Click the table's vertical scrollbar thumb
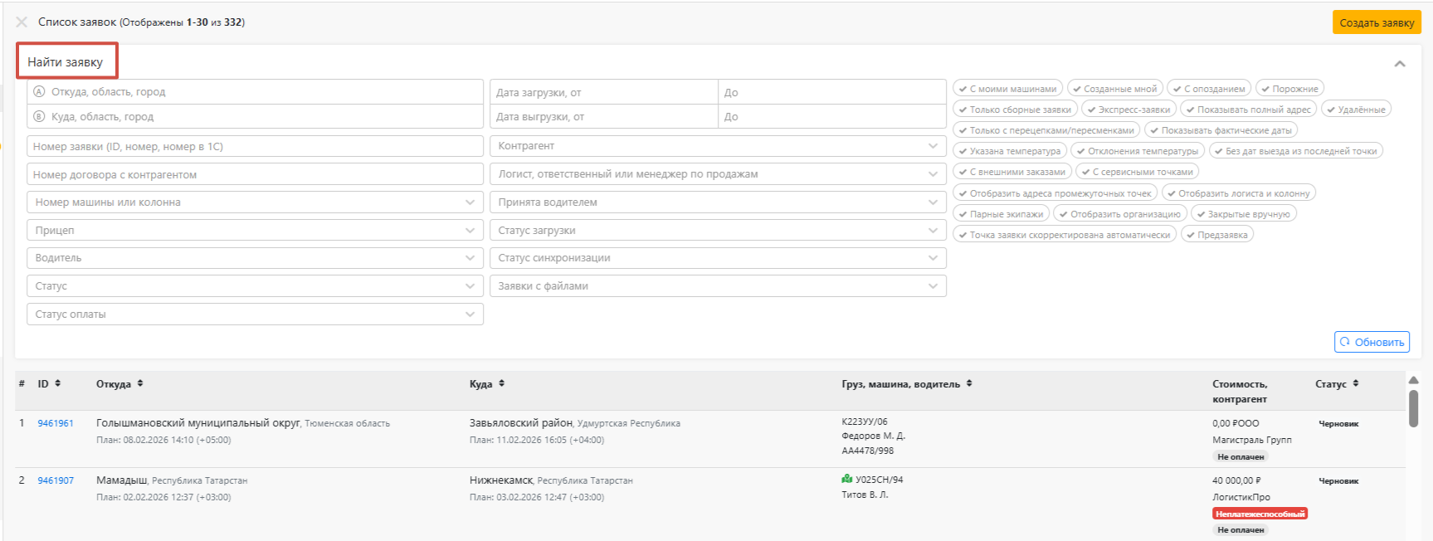 (1414, 408)
